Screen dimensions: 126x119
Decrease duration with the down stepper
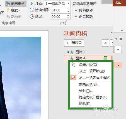pyautogui.click(x=68, y=11)
